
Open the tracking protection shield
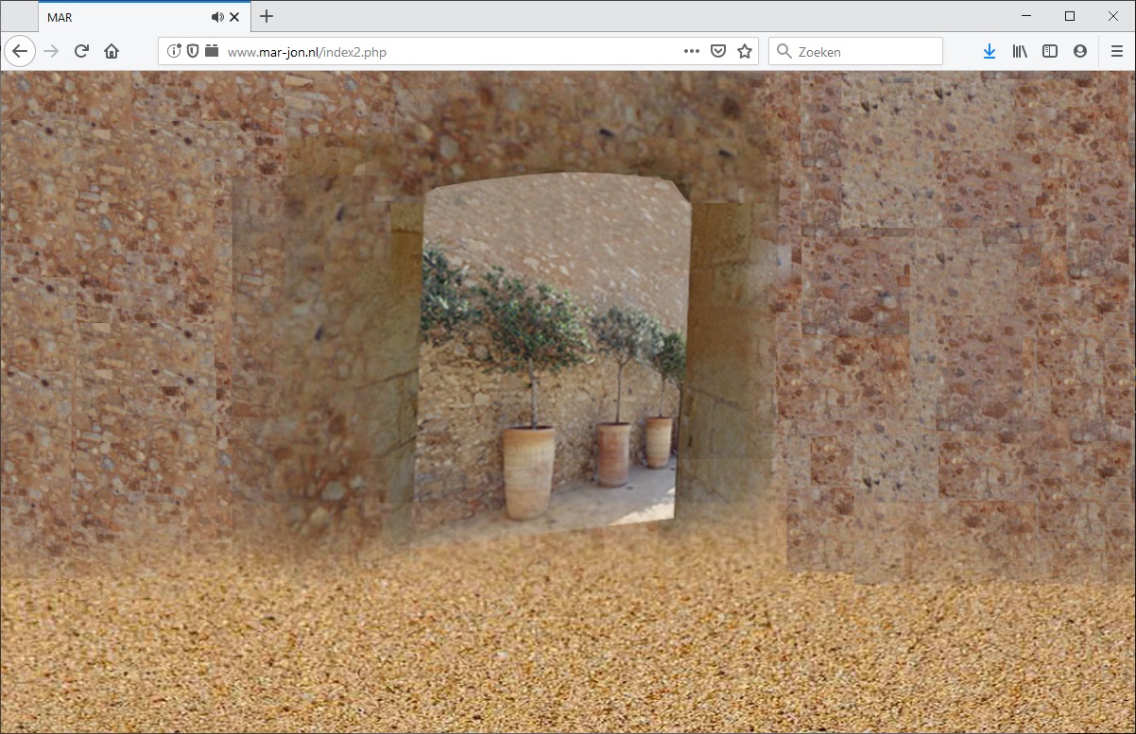[x=193, y=51]
